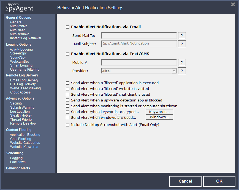Click Advanced Options section header

pos(20,98)
